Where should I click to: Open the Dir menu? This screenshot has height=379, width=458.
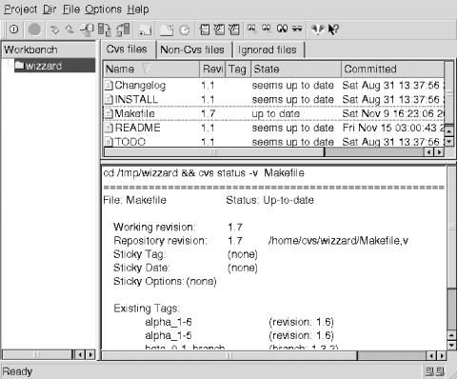[x=50, y=10]
